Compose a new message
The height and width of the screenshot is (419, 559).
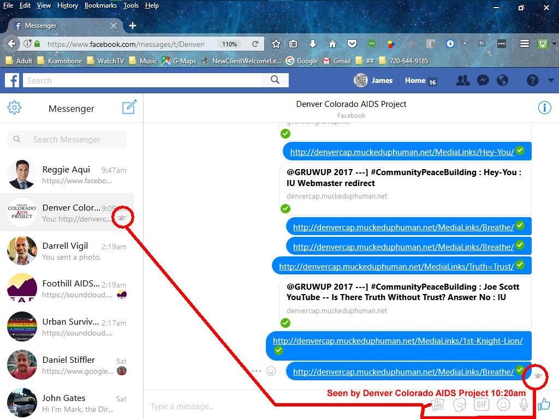(129, 107)
